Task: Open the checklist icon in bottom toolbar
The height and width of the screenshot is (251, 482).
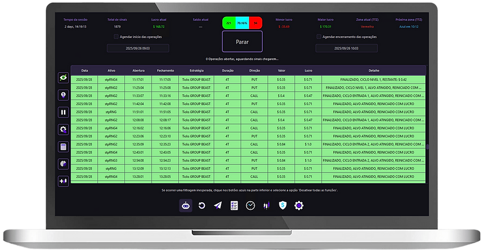Action: pyautogui.click(x=234, y=206)
